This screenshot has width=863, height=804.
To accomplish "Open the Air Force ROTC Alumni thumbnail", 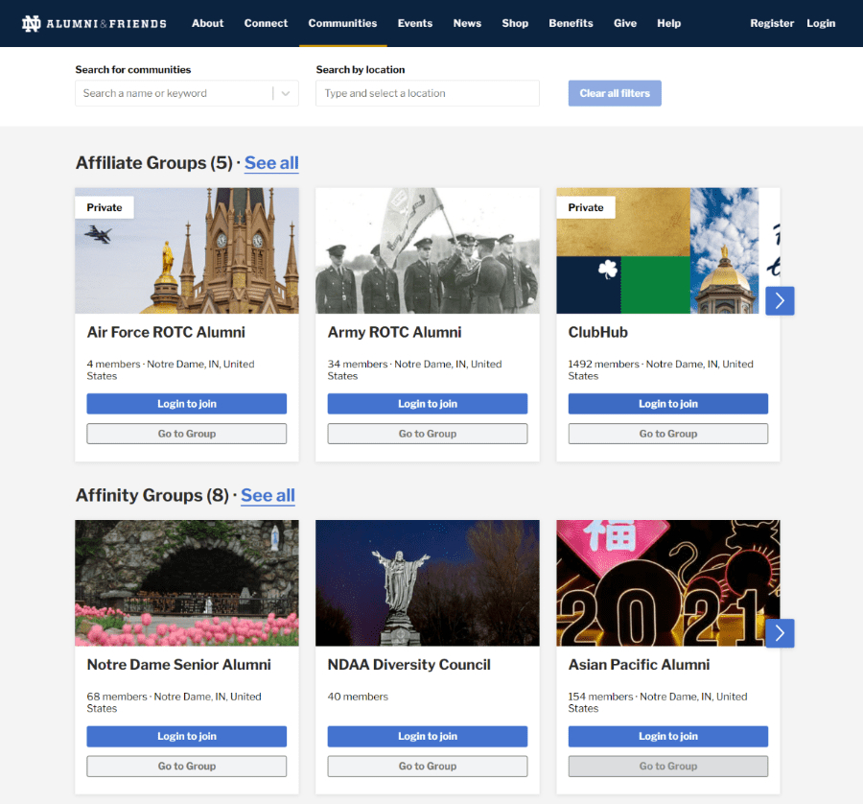I will [x=187, y=250].
